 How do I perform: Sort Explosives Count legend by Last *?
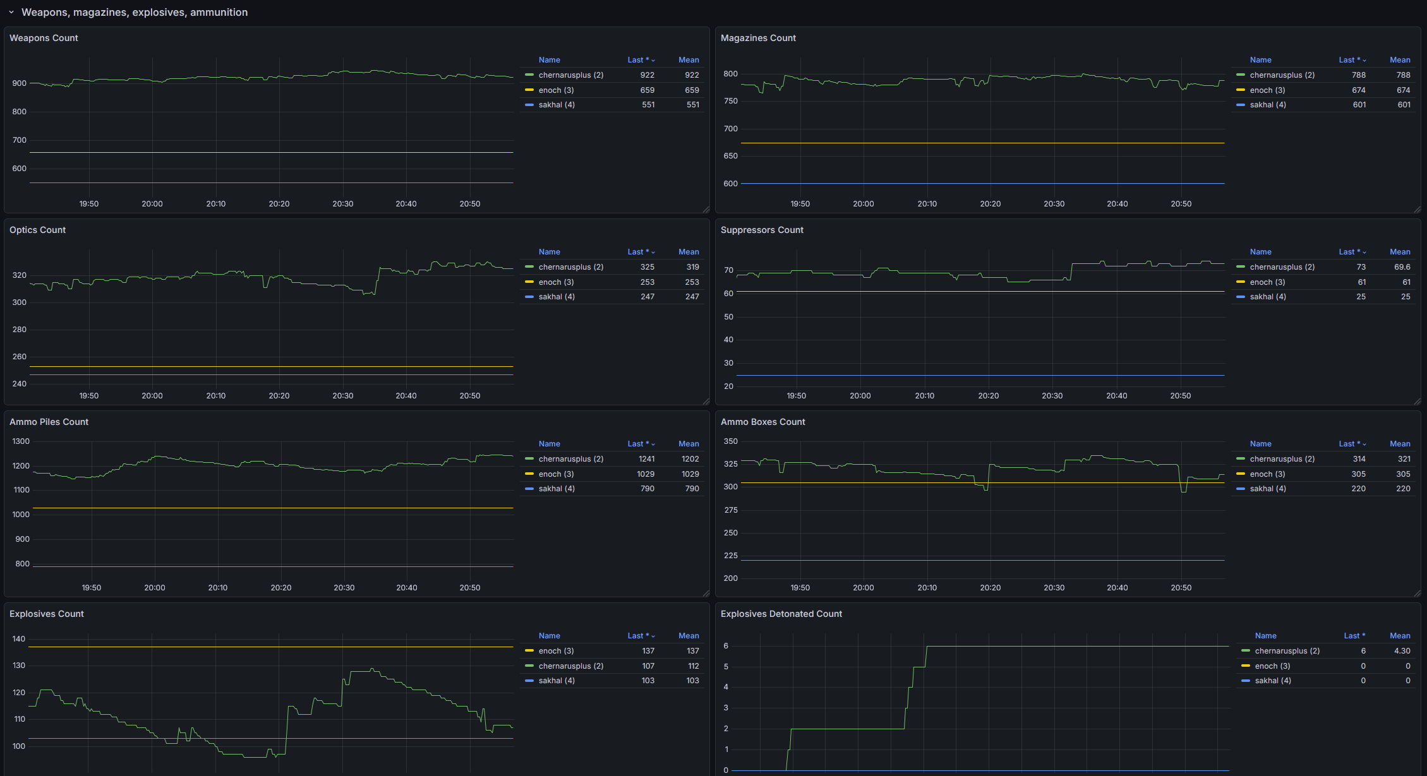637,636
